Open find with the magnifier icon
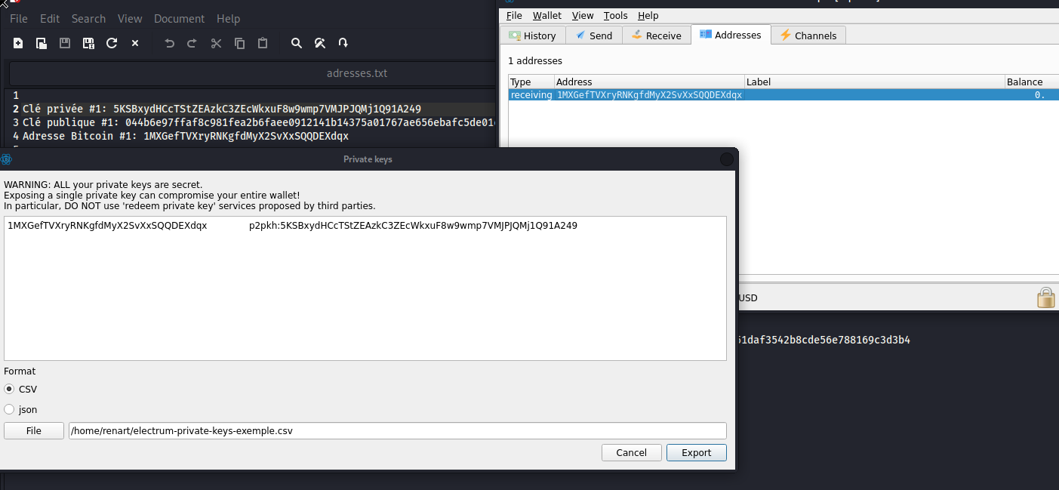The image size is (1059, 490). click(297, 43)
